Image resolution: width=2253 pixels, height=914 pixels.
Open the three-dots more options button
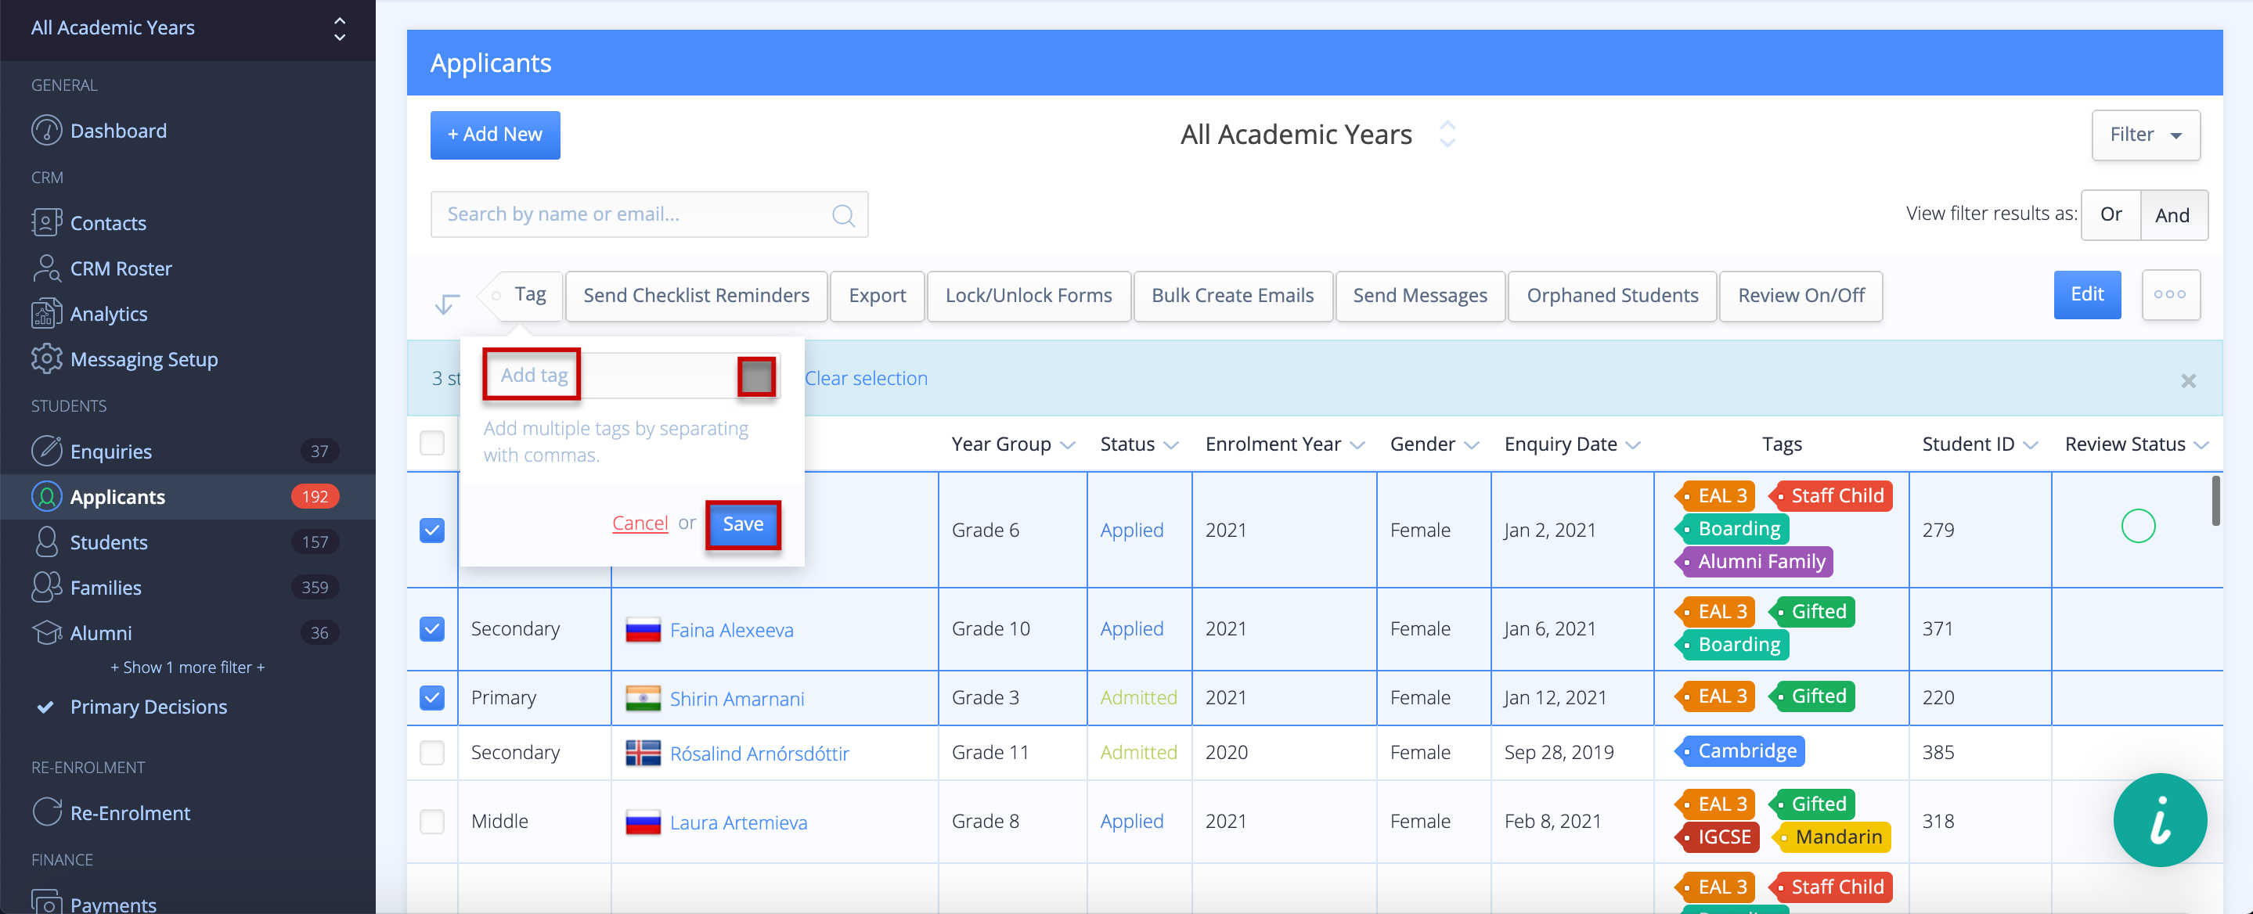pyautogui.click(x=2171, y=296)
